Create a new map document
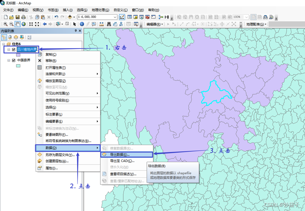305x211 pixels. coord(6,17)
